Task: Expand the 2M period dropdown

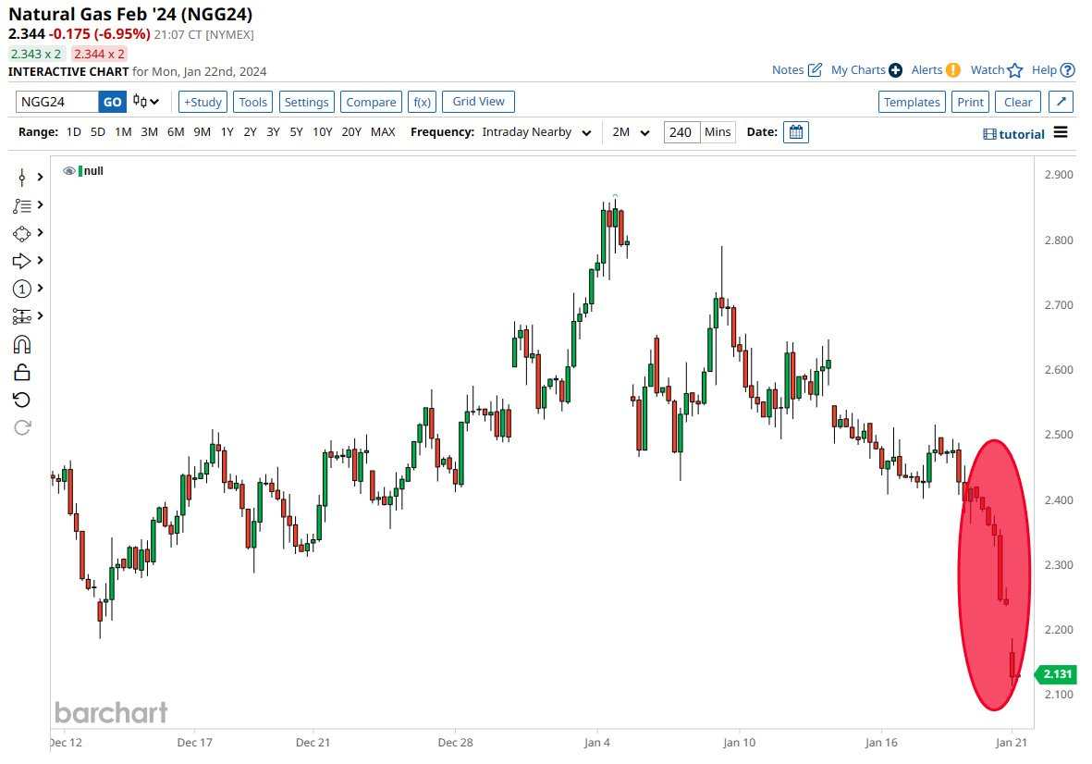Action: 631,132
